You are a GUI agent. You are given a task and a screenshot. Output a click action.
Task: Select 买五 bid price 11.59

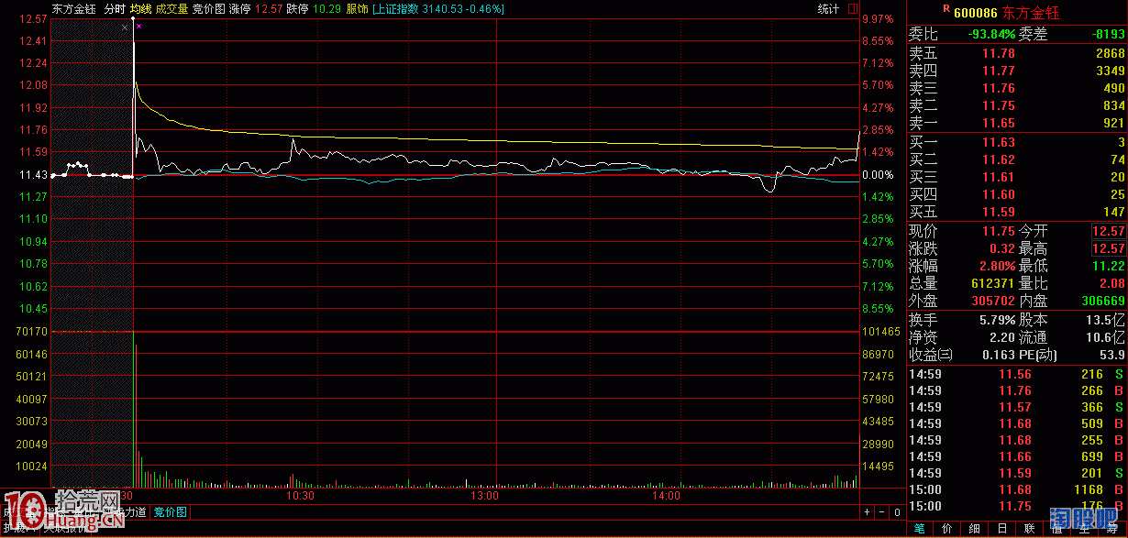coord(999,212)
